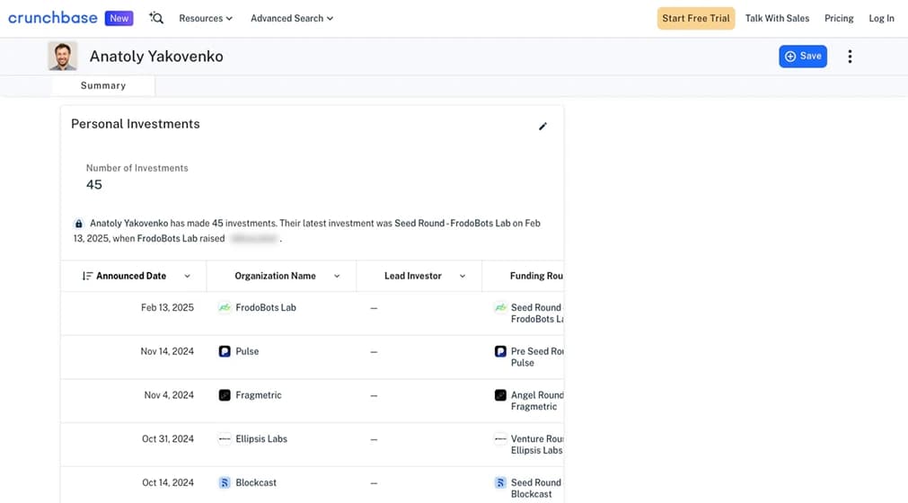Click the Blockcast organization logo icon

pos(225,482)
